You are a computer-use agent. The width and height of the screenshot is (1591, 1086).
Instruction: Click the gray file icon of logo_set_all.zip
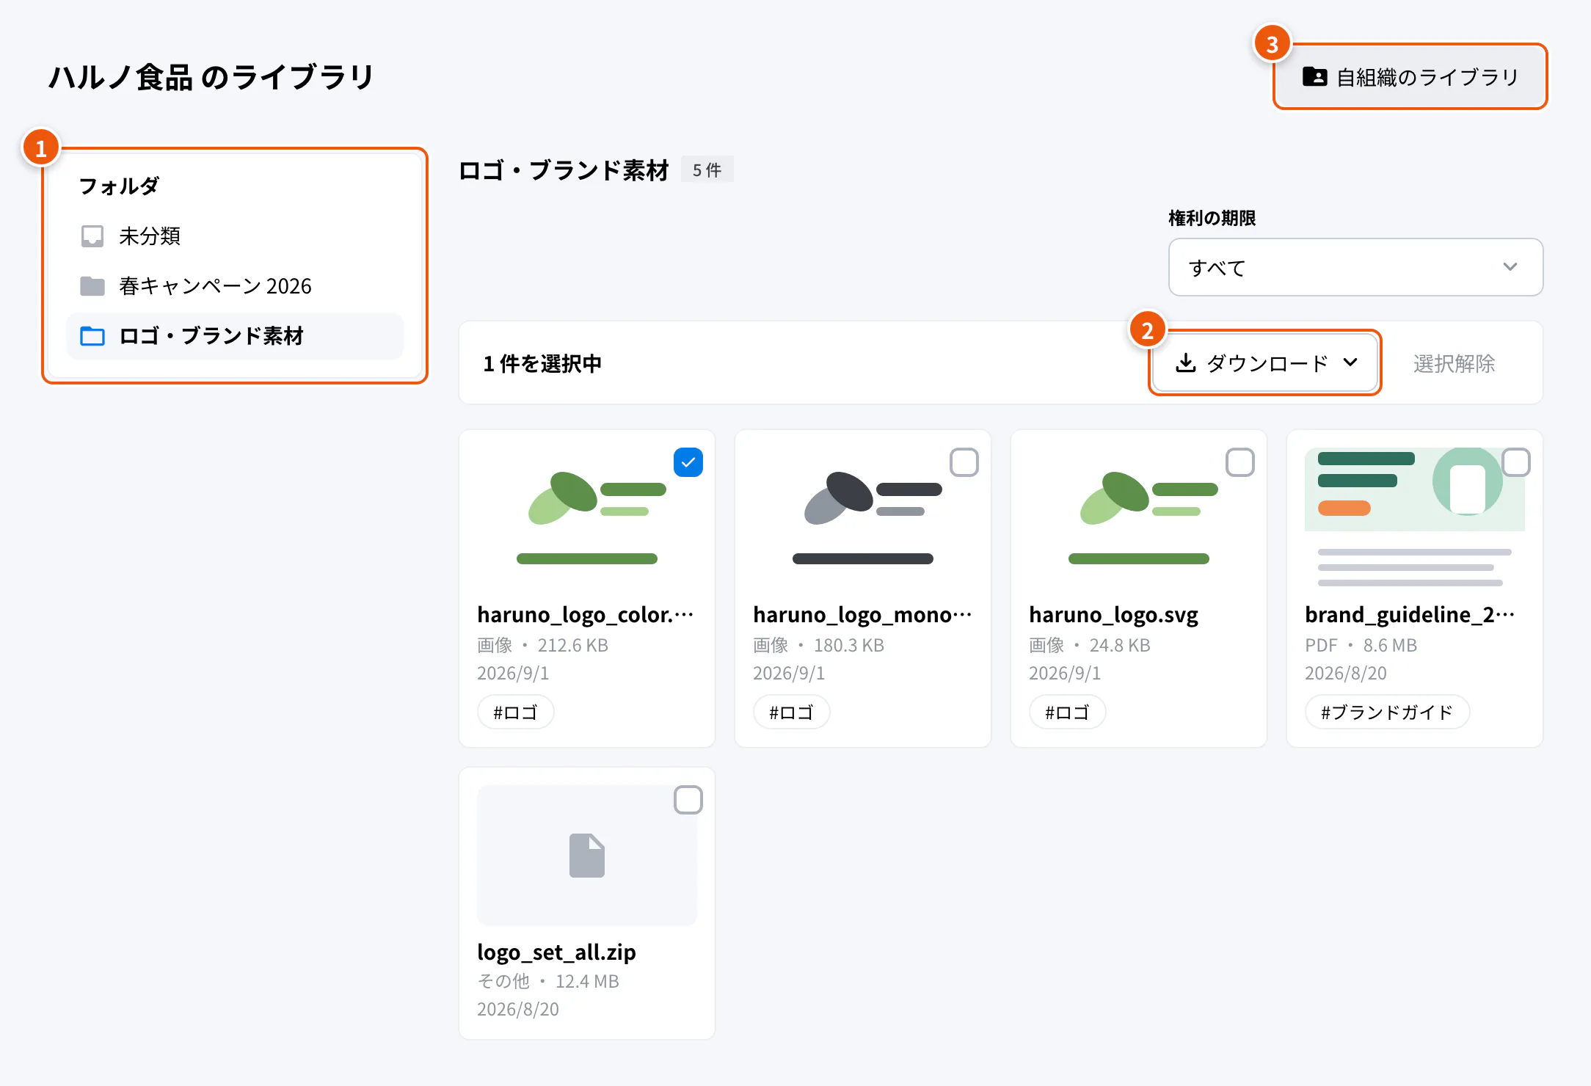tap(587, 856)
